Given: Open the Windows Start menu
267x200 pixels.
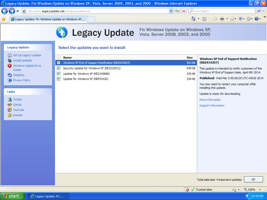Looking at the screenshot, I should pyautogui.click(x=13, y=196).
